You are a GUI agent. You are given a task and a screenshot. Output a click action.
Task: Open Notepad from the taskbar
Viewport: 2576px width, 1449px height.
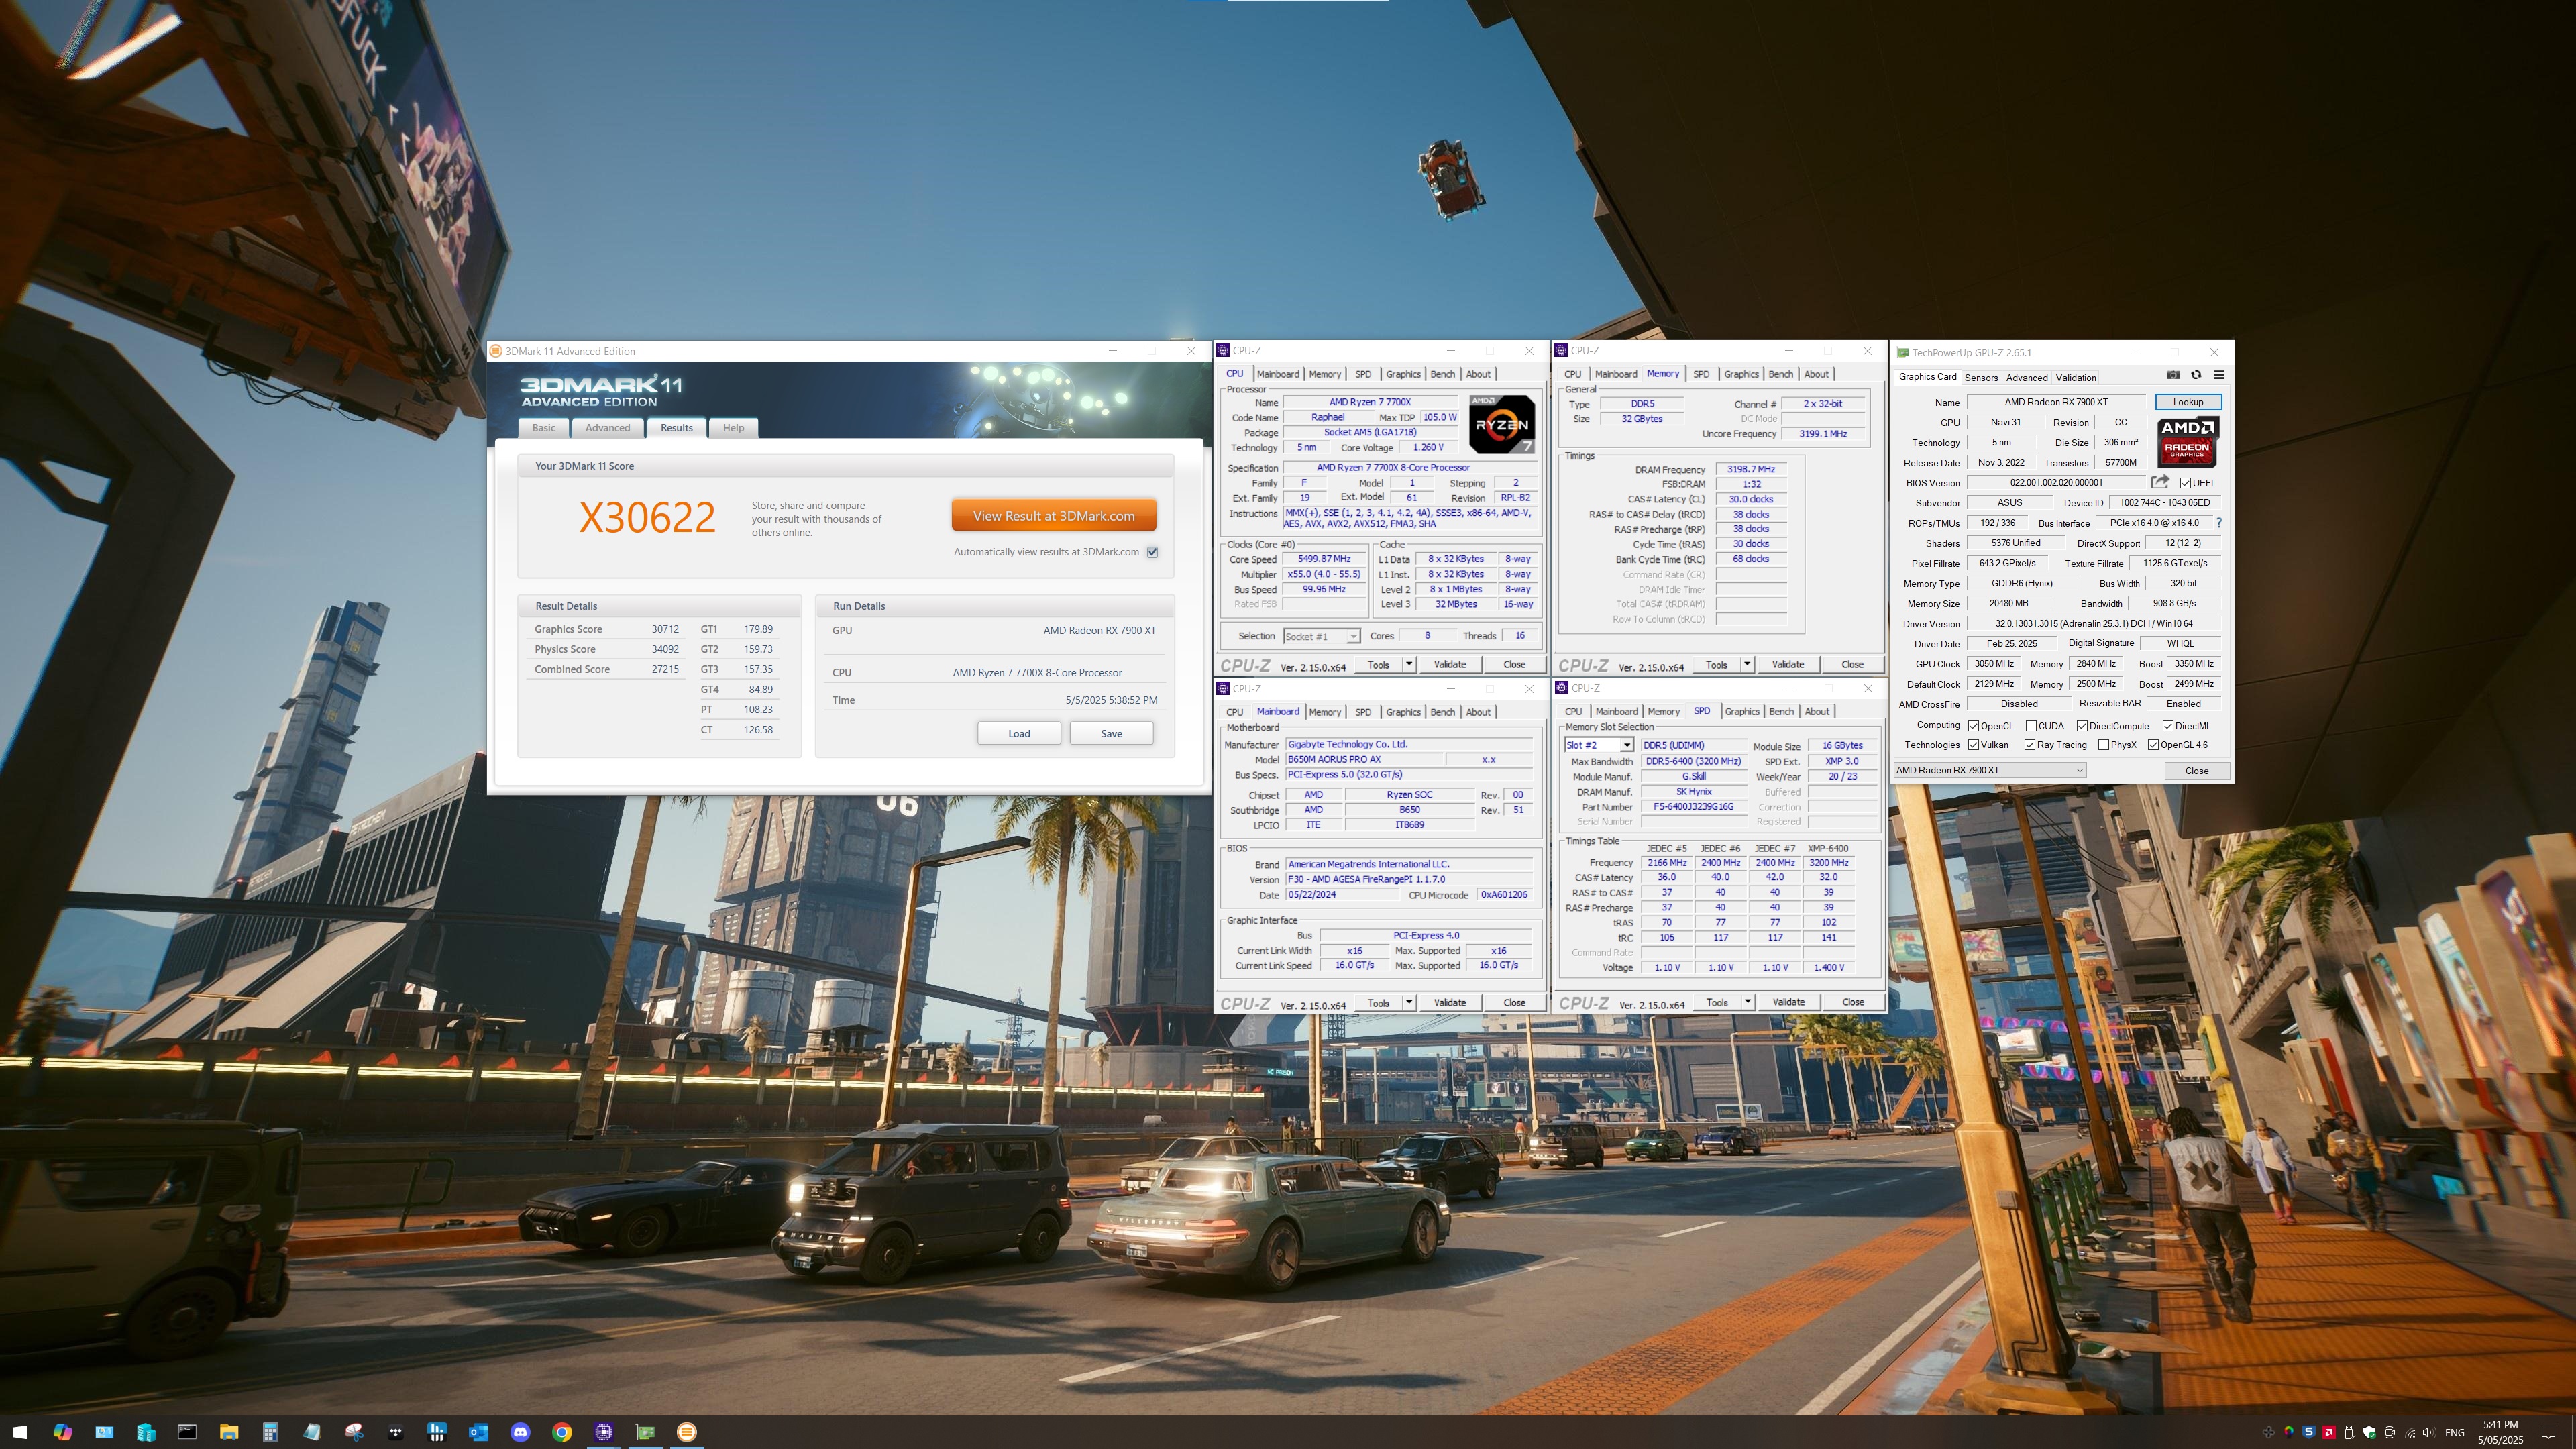click(312, 1432)
